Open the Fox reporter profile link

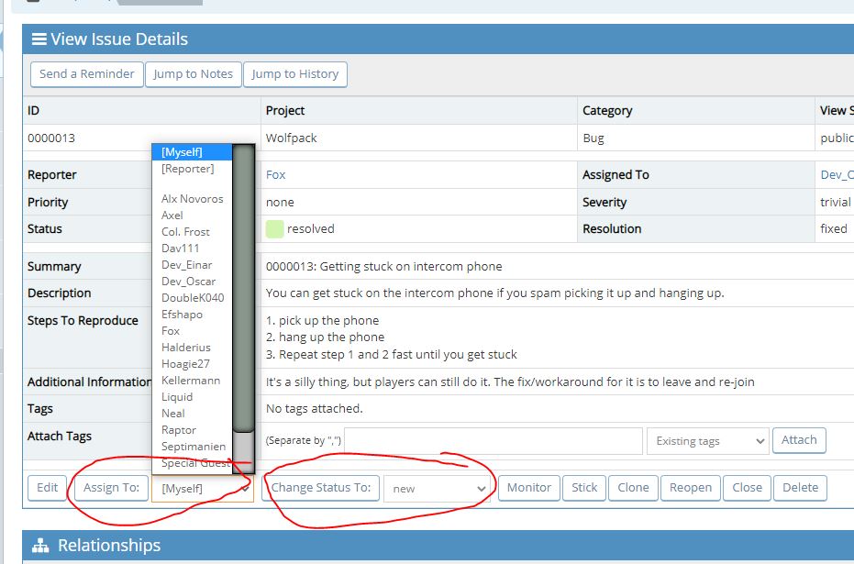pos(275,175)
